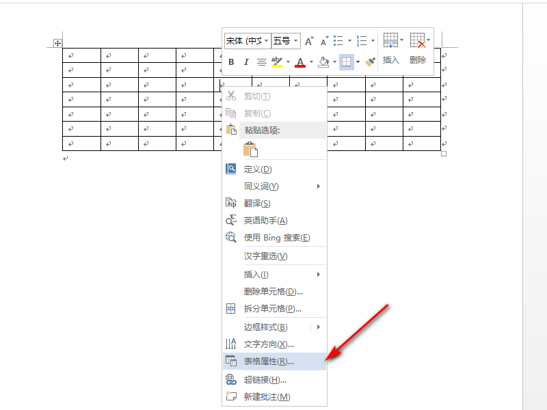This screenshot has width=547, height=410.
Task: Open bullet list dropdown arrow
Action: (x=349, y=41)
